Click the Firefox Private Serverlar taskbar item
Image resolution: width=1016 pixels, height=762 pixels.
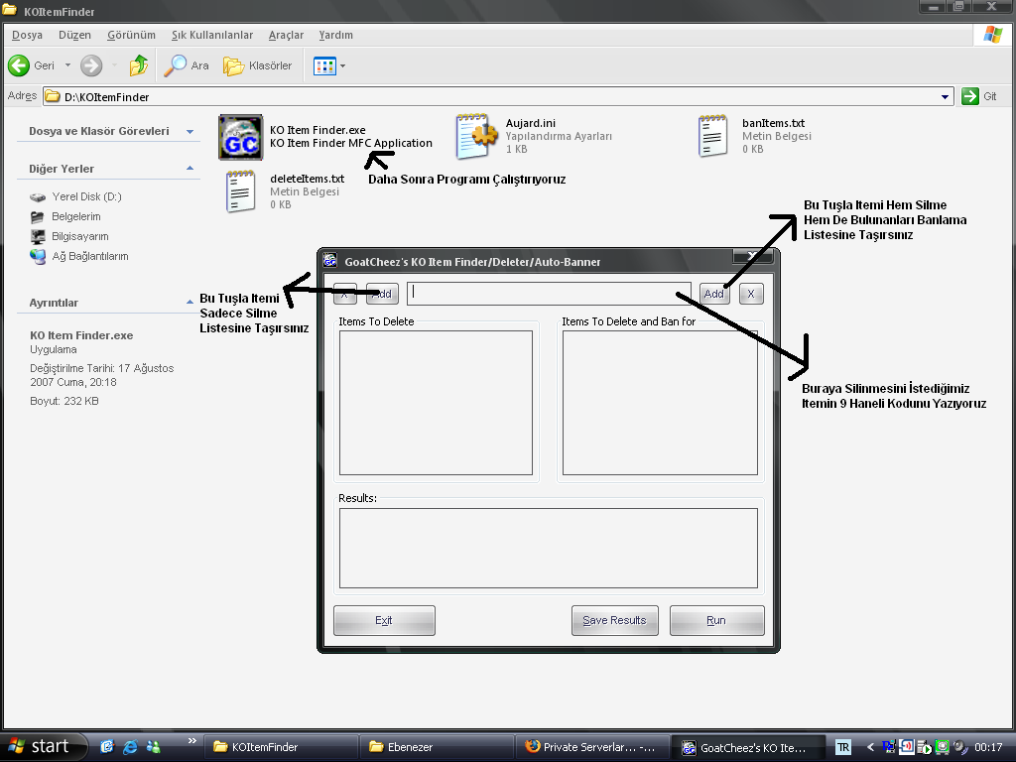click(x=592, y=747)
